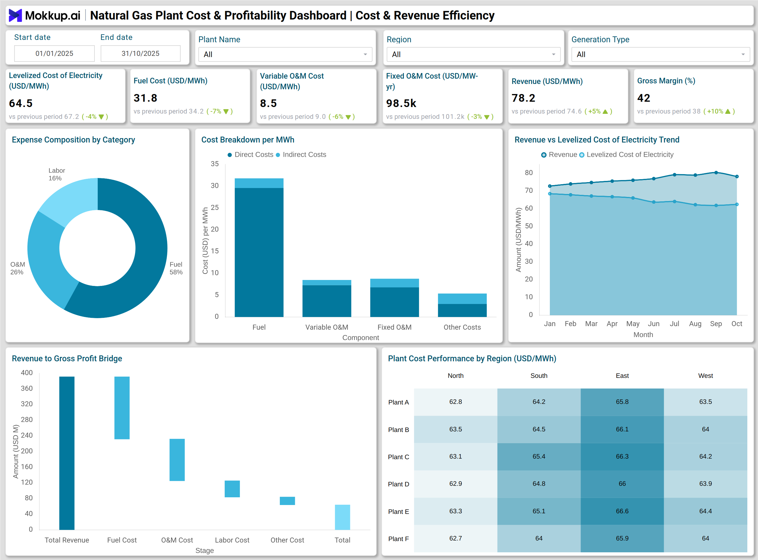The image size is (758, 560).
Task: Click the Start date input field
Action: click(x=54, y=54)
